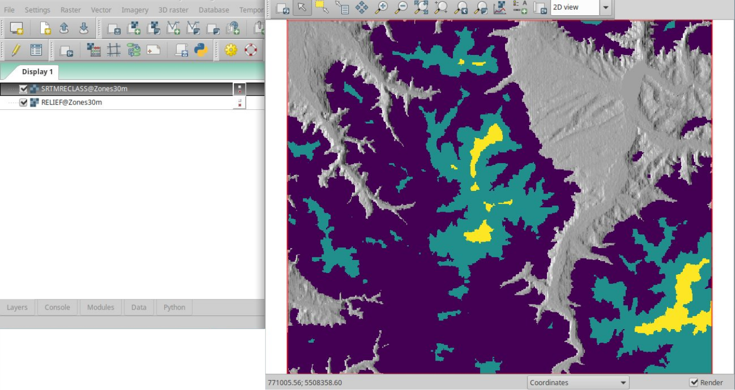Click the Python editor icon
The image size is (735, 390).
tap(201, 51)
